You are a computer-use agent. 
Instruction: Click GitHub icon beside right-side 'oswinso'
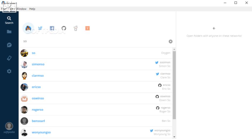tap(157, 96)
